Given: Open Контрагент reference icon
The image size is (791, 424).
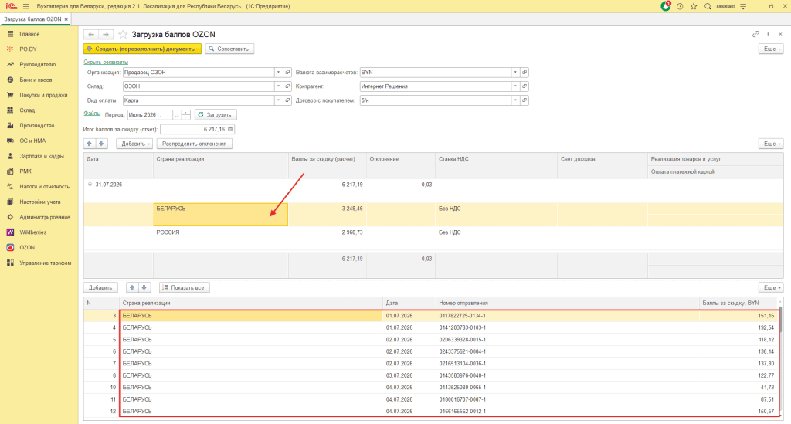Looking at the screenshot, I should tap(525, 86).
